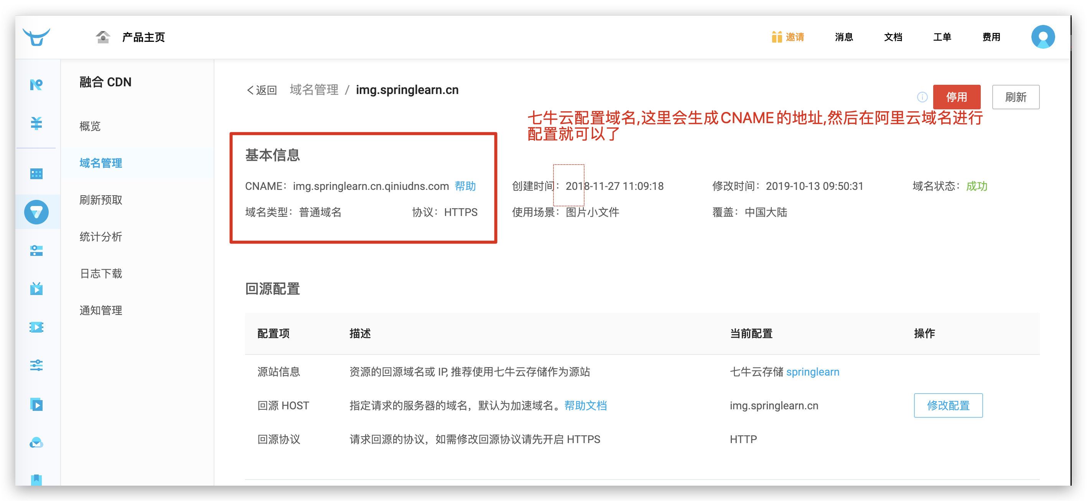Open 统计分析 in the CDN menu
Image resolution: width=1087 pixels, height=501 pixels.
[x=101, y=237]
